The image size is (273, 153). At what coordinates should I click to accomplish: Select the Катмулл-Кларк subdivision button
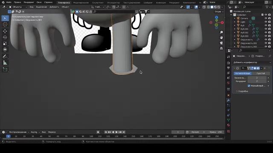243,74
